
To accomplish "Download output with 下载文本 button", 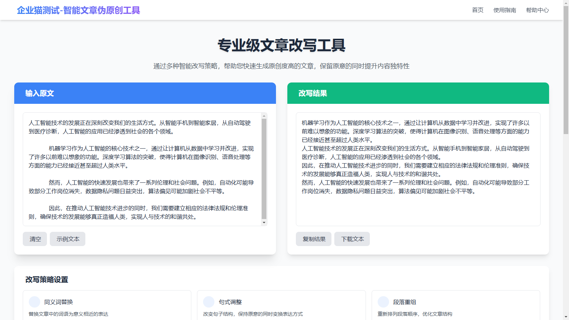I will 352,239.
